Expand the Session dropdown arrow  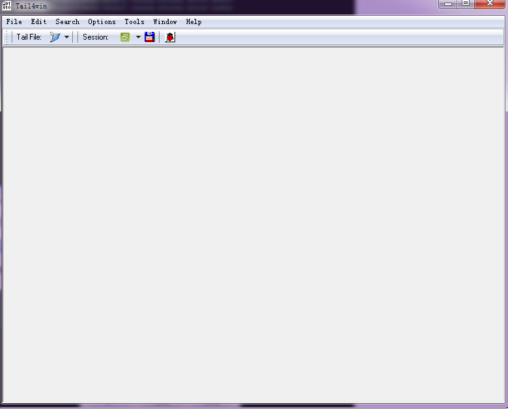pyautogui.click(x=138, y=37)
